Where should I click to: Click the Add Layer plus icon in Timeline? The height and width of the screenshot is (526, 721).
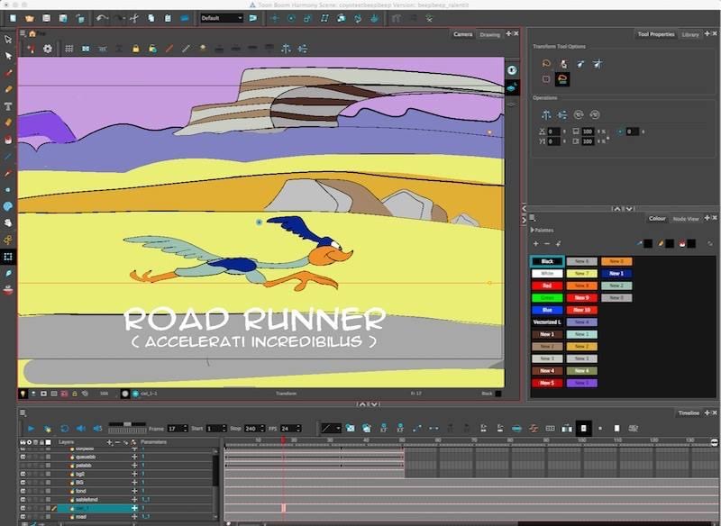click(109, 442)
